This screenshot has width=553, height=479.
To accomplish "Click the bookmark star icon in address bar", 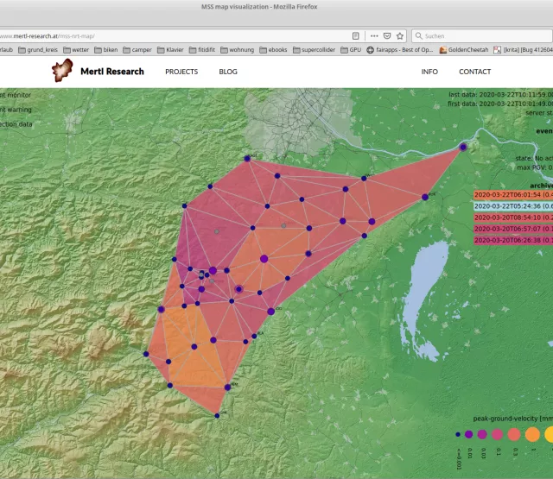I will pyautogui.click(x=398, y=36).
